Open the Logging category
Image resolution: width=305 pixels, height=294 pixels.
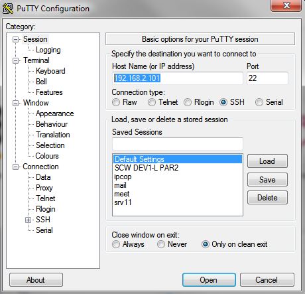[48, 50]
